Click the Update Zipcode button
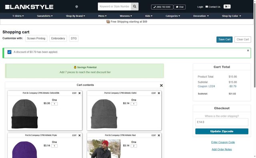This screenshot has width=256, height=158. pyautogui.click(x=222, y=131)
